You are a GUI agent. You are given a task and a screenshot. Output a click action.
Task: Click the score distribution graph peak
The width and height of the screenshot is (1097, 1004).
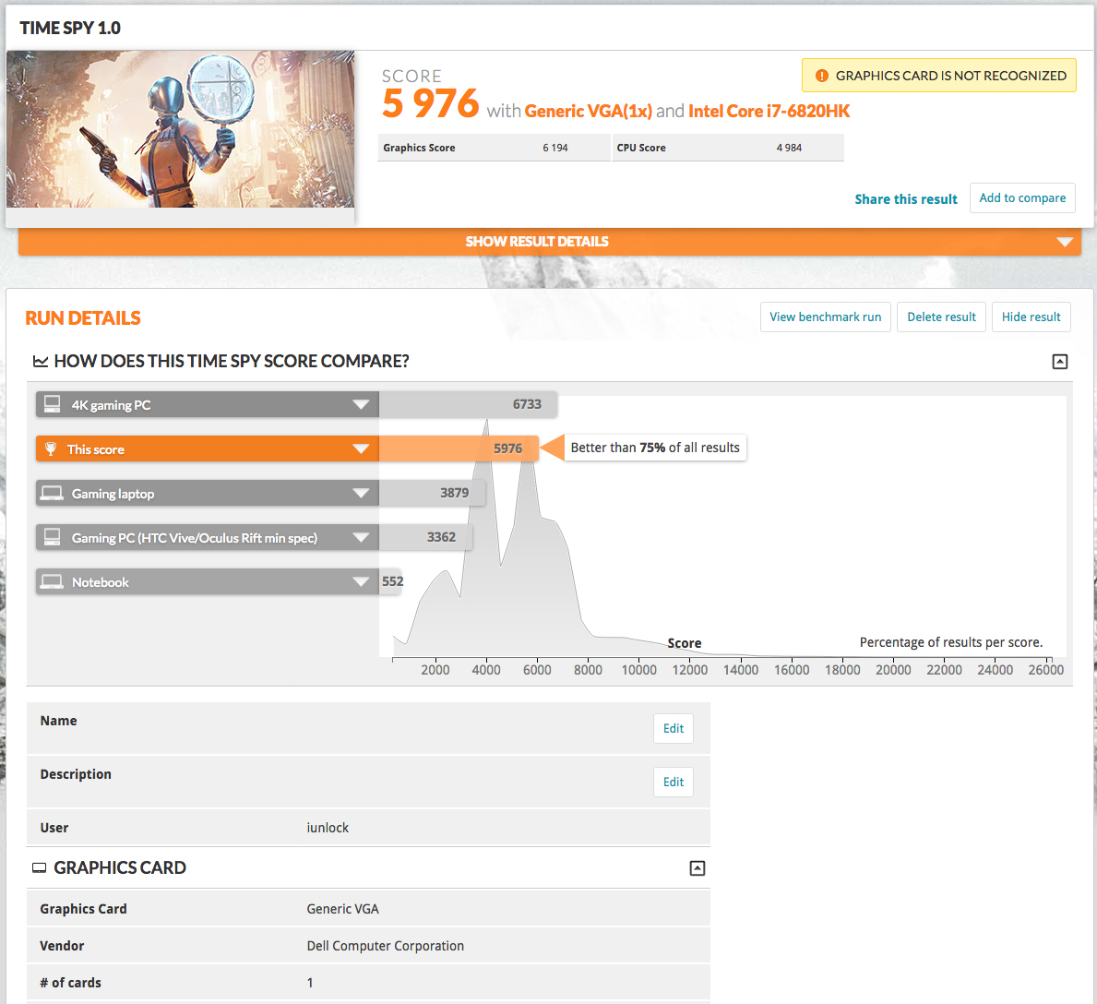[487, 424]
